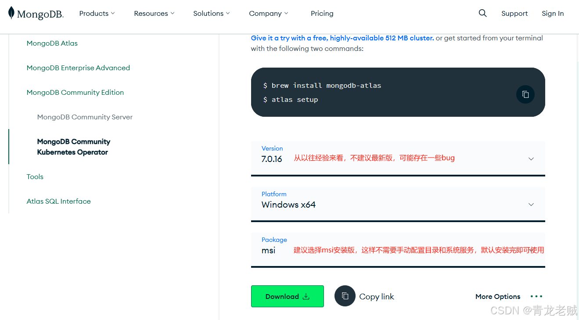Select MongoDB Enterprise Advanced

78,68
